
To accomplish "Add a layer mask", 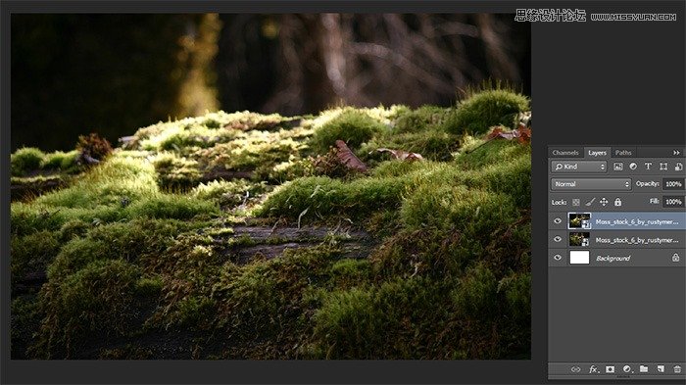I will [610, 369].
